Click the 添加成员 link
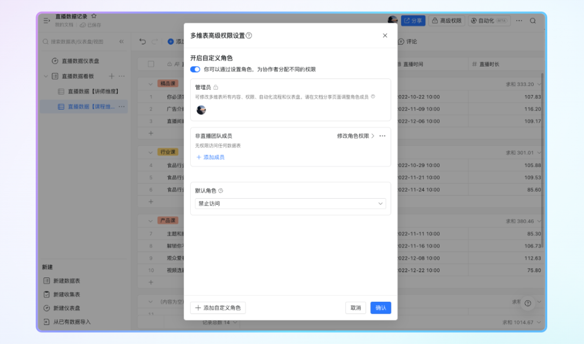Viewport: 584px width, 344px height. 210,157
